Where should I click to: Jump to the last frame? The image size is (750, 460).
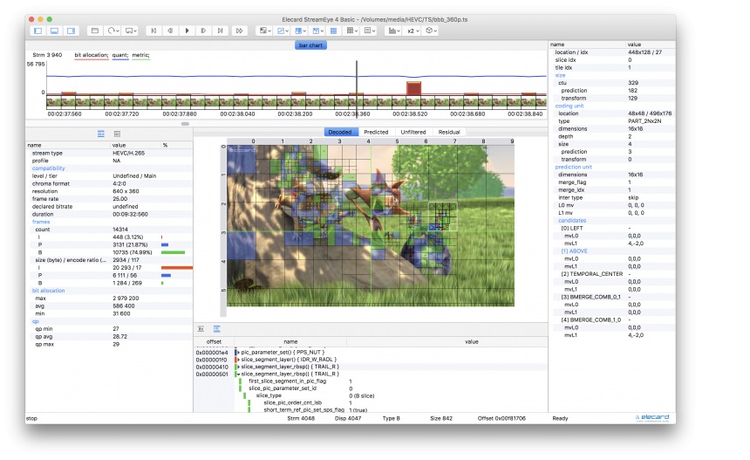(x=220, y=31)
